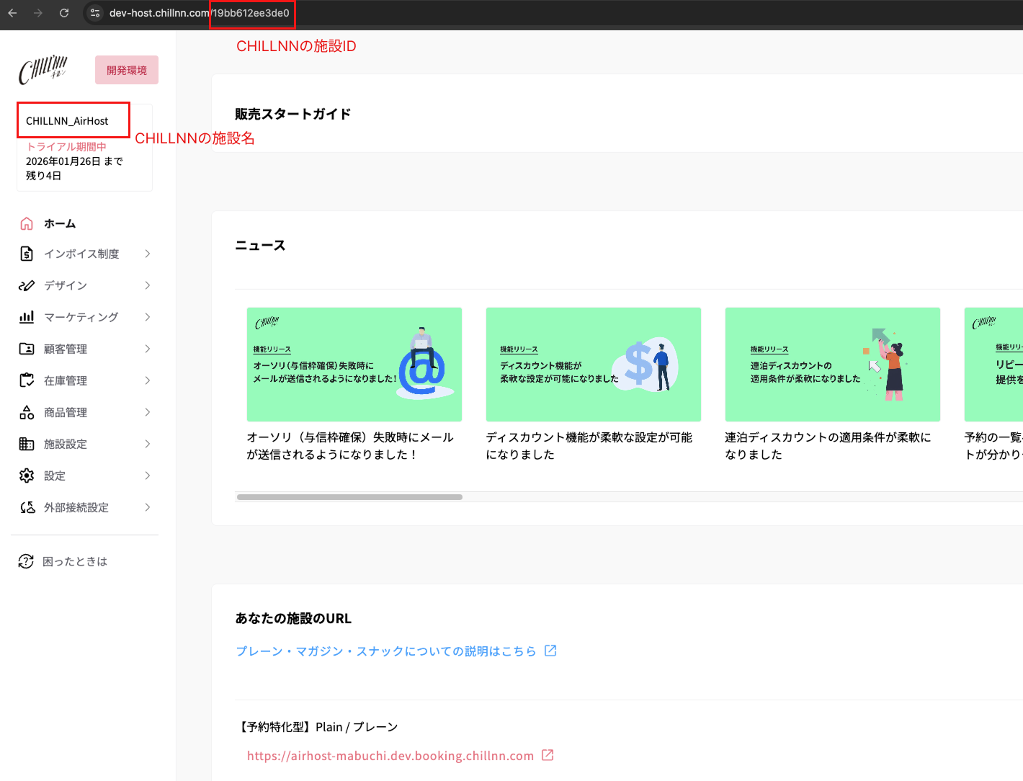Expand the 顧客管理 chevron
Image resolution: width=1023 pixels, height=781 pixels.
[148, 349]
